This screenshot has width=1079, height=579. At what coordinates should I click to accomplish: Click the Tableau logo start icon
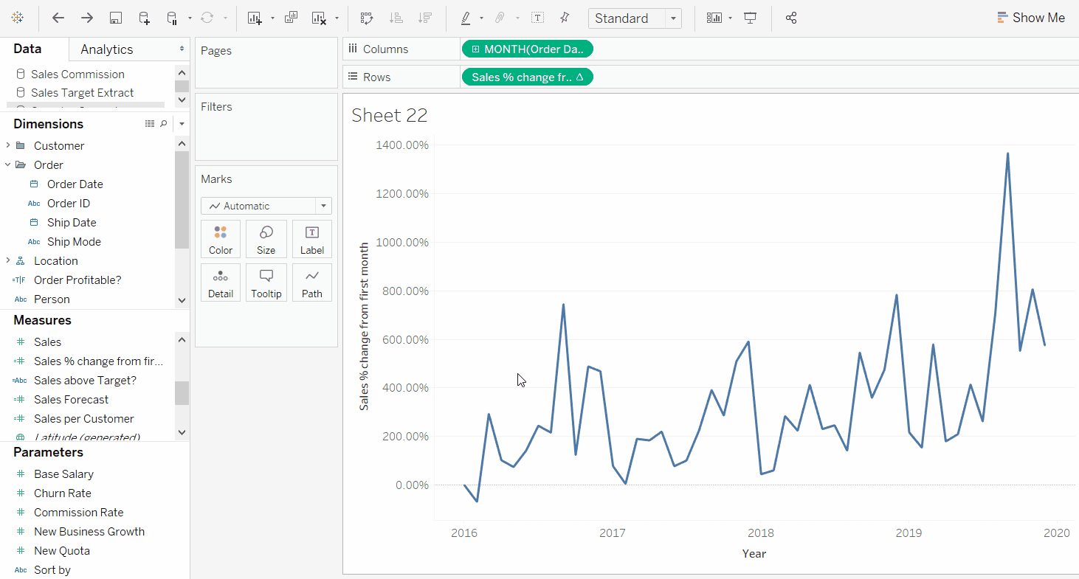(18, 18)
